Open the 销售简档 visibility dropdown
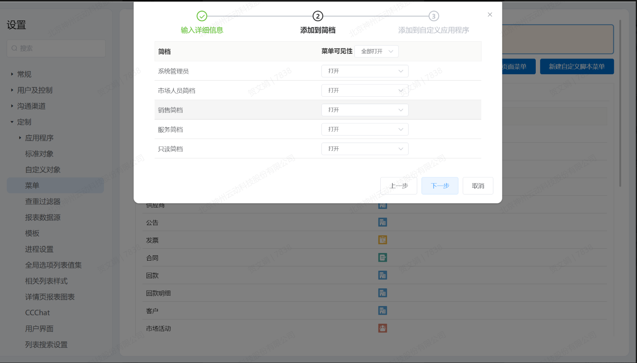The image size is (637, 363). pyautogui.click(x=365, y=110)
